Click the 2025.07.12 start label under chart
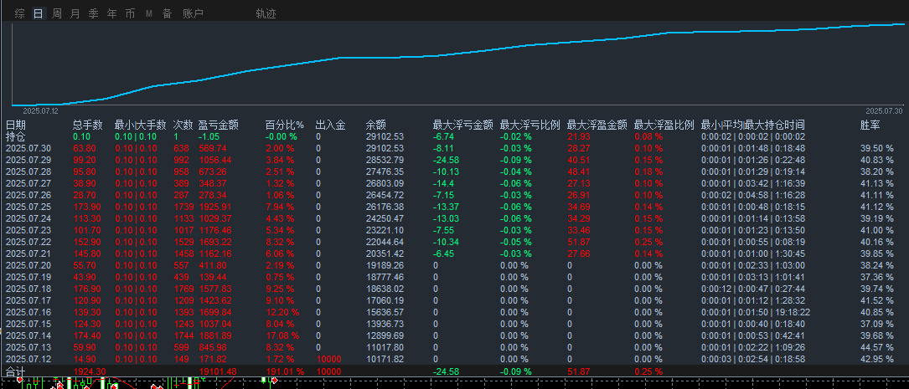Screen dimensions: 909x389 (40, 110)
